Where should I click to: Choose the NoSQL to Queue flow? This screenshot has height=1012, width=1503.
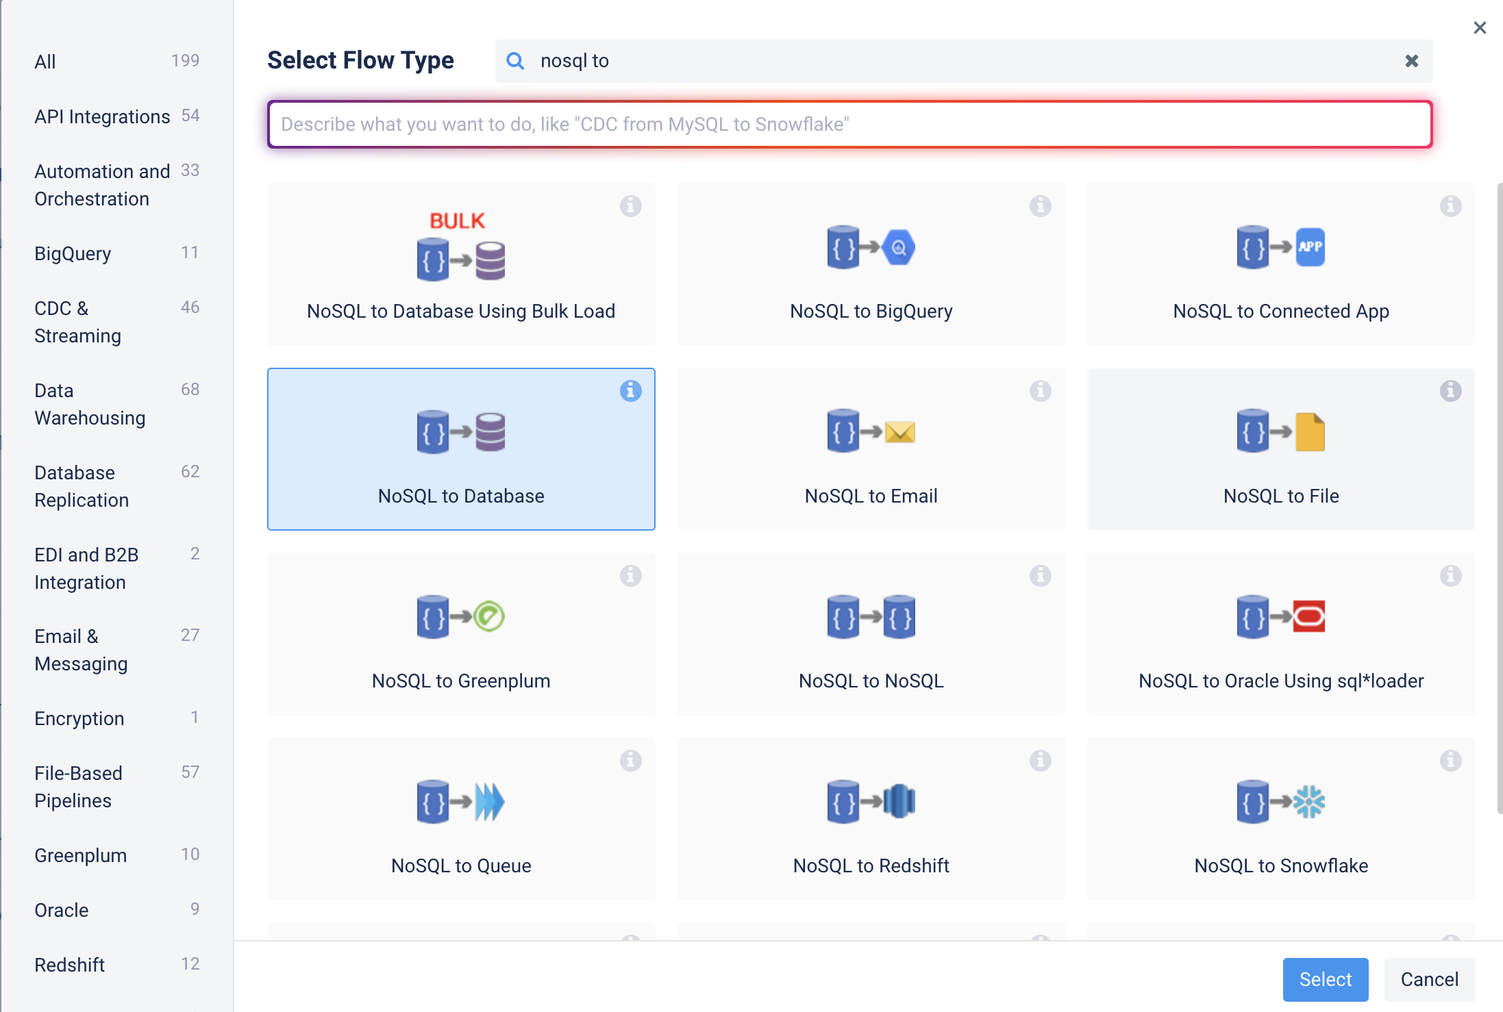tap(461, 819)
